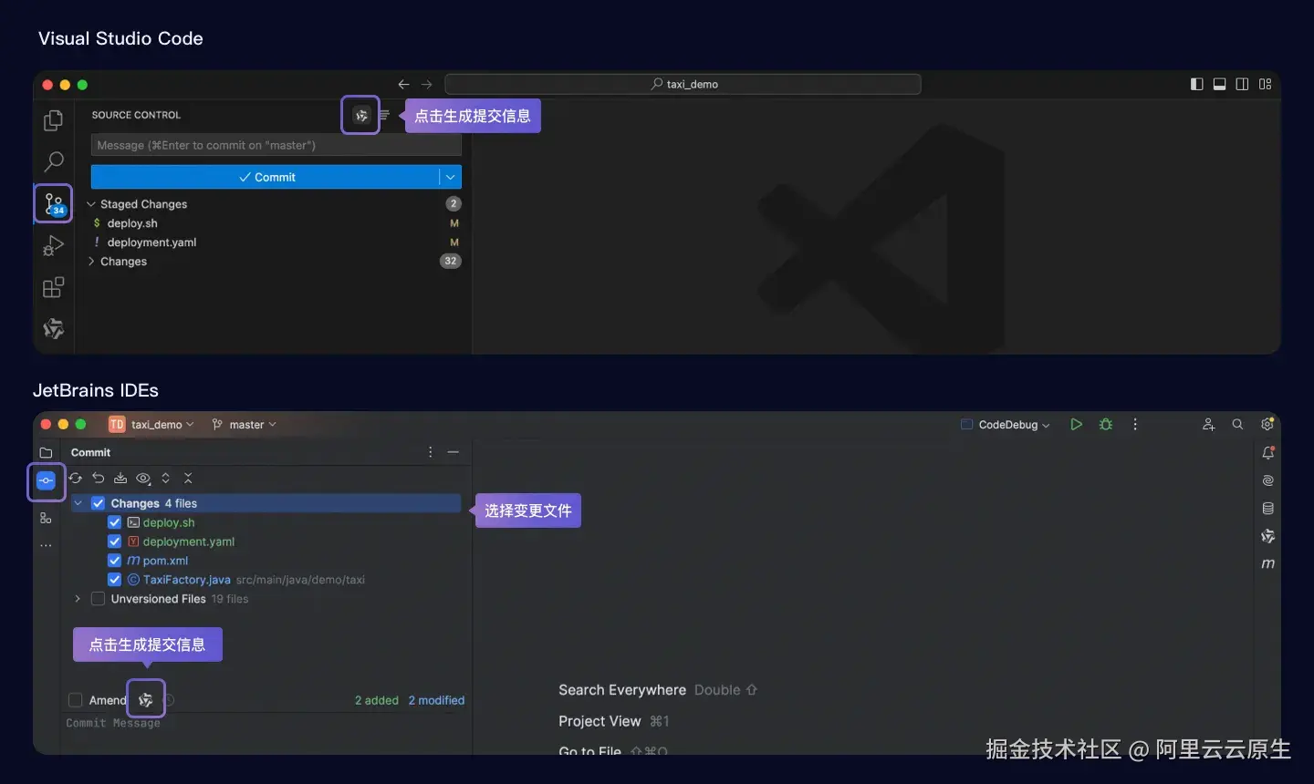Open Run and Debug view in VS Code

pos(53,245)
